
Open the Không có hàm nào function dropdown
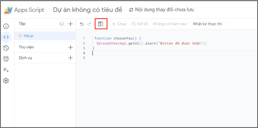click(170, 24)
